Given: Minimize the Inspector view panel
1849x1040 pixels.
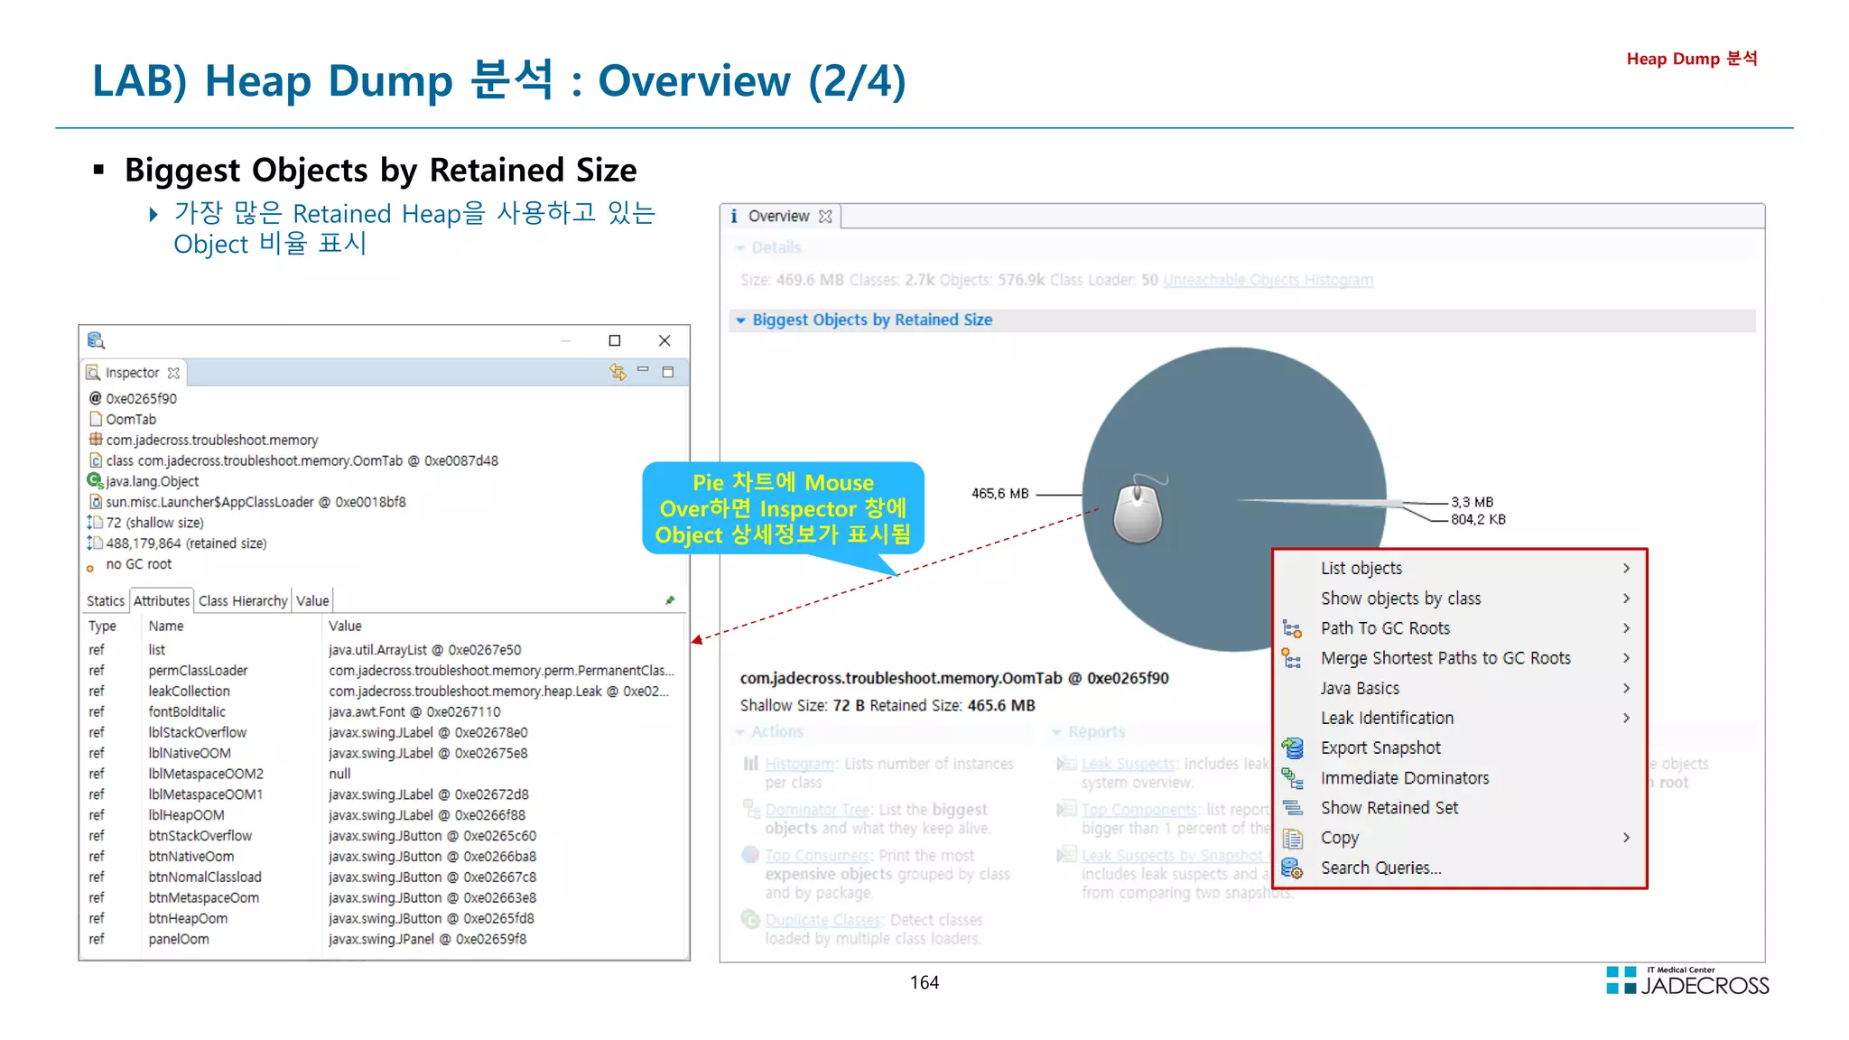Looking at the screenshot, I should [x=643, y=370].
